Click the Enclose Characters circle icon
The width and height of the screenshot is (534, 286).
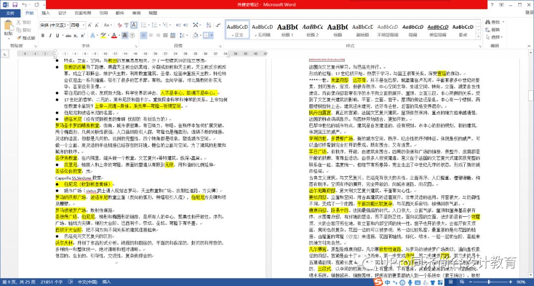[x=133, y=36]
